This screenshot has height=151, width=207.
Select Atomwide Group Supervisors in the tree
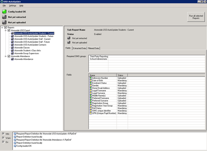pyautogui.click(x=27, y=53)
